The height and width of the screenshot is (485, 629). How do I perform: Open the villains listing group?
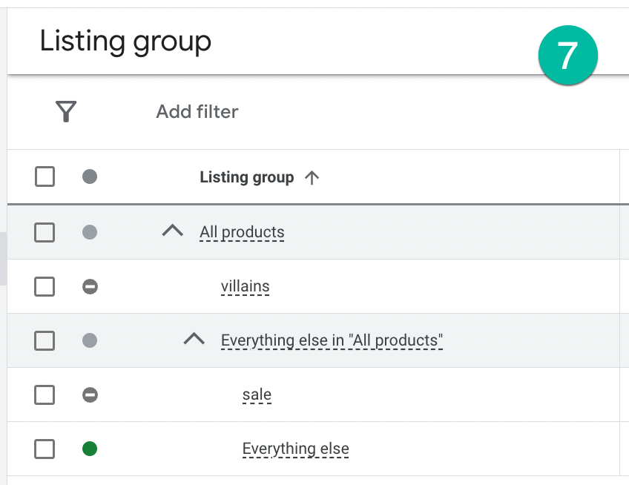(245, 286)
